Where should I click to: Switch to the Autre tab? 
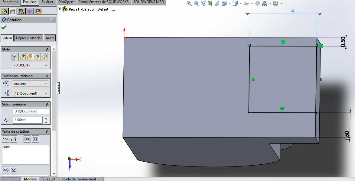click(50, 38)
